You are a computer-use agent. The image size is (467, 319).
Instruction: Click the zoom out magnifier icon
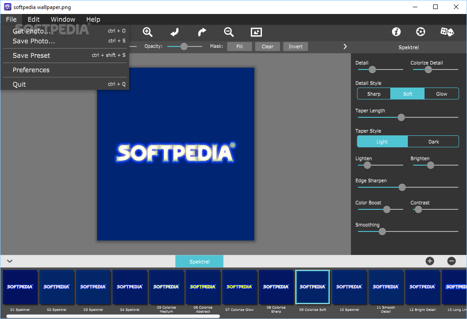click(229, 32)
